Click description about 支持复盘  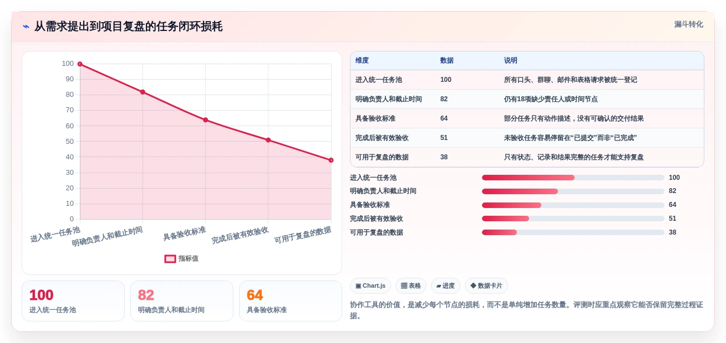coord(573,157)
